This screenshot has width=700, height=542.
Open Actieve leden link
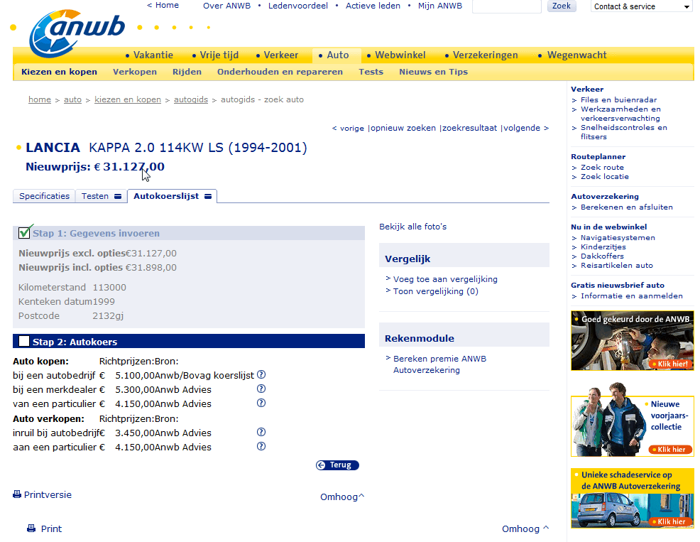coord(373,6)
